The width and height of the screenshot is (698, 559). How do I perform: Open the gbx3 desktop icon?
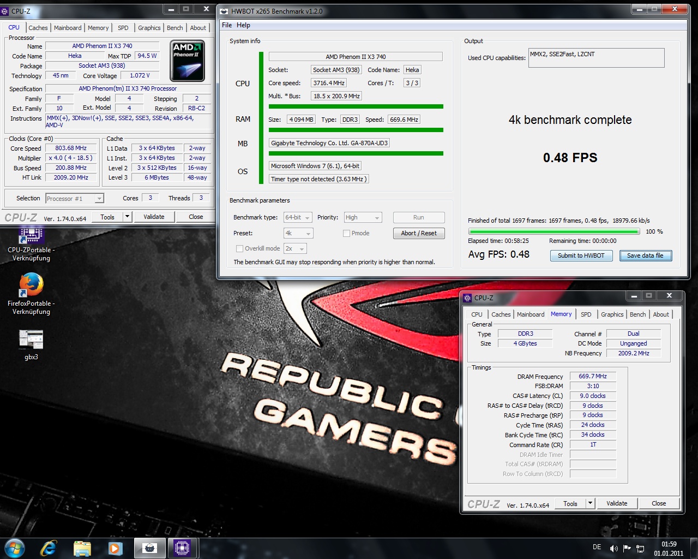point(31,344)
